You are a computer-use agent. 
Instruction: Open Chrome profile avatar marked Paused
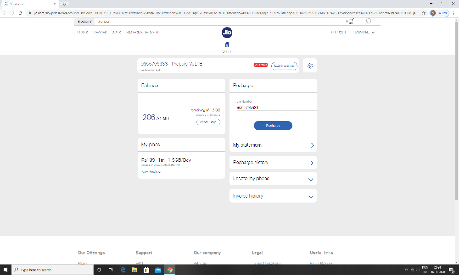pyautogui.click(x=439, y=13)
